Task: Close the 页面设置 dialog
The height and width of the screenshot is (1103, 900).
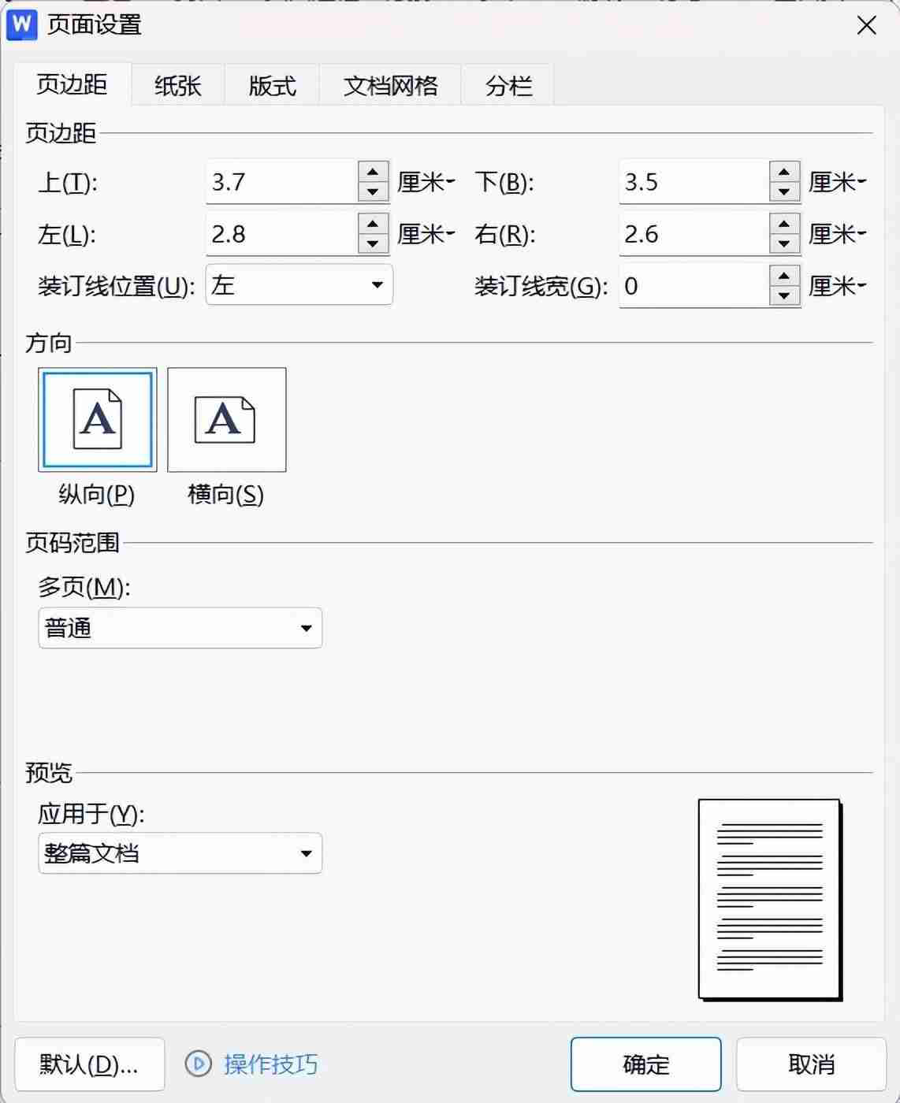Action: [867, 25]
